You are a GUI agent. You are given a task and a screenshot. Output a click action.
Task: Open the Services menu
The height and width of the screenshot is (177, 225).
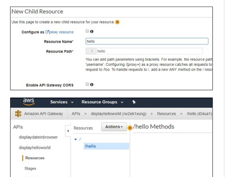(x=62, y=102)
